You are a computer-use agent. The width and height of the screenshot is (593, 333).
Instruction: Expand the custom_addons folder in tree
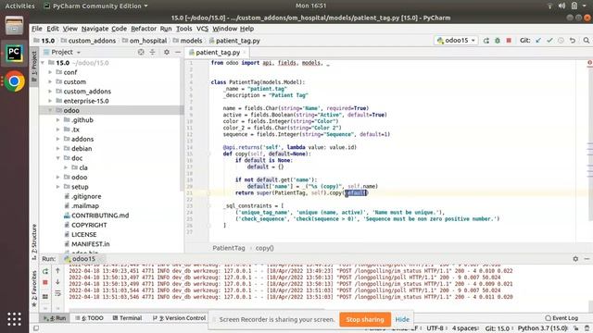pos(50,92)
